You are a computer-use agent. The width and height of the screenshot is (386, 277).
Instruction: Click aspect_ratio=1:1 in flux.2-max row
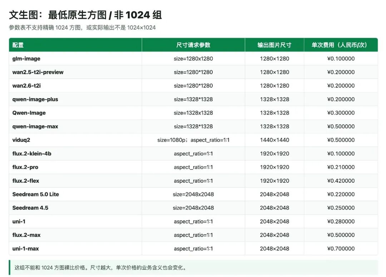tap(193, 235)
